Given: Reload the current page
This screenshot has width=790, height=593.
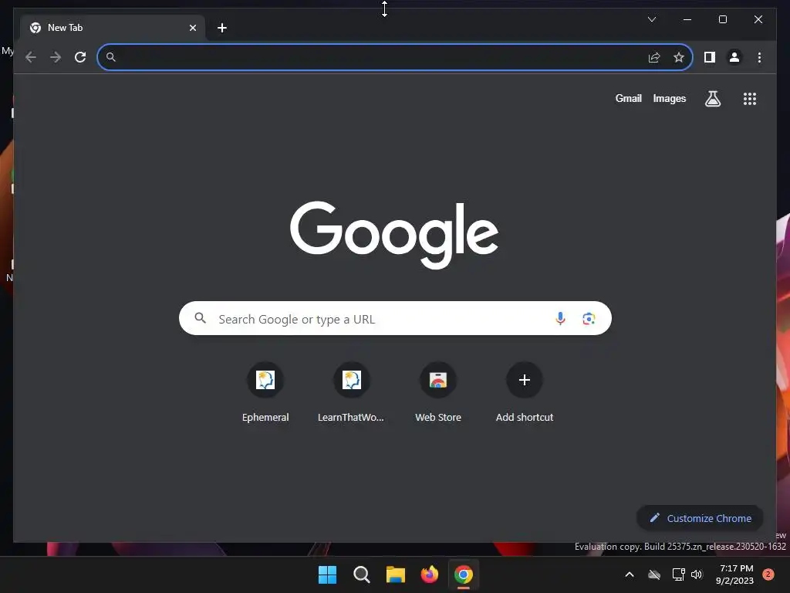Looking at the screenshot, I should pos(80,57).
